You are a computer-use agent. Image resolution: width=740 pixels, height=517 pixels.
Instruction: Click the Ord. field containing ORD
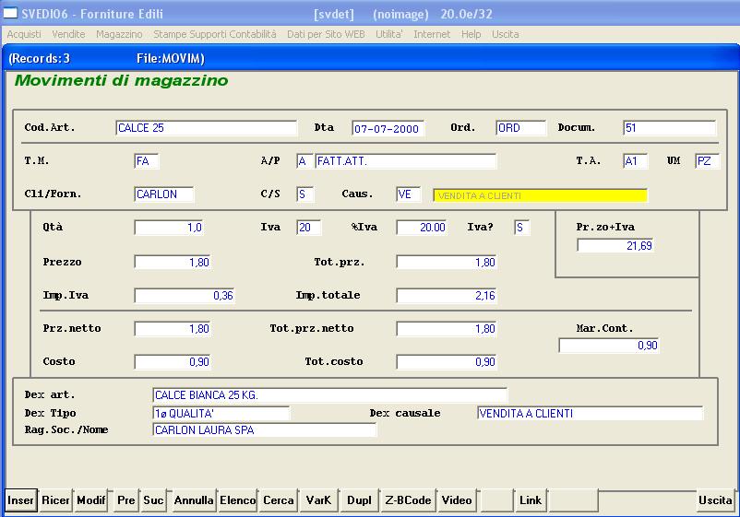(x=520, y=128)
